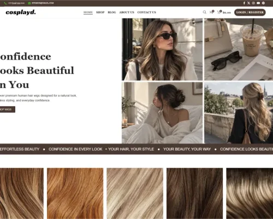Open the woman with sunglasses photo
This screenshot has width=273, height=219.
tap(162, 49)
